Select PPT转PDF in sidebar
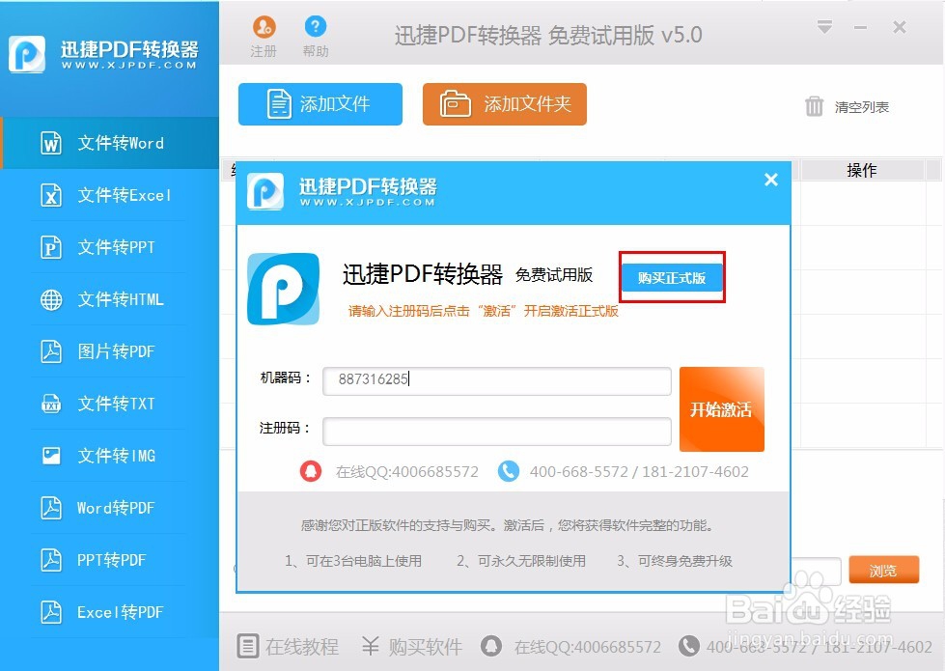Screen dimensions: 945x671 click(x=110, y=560)
